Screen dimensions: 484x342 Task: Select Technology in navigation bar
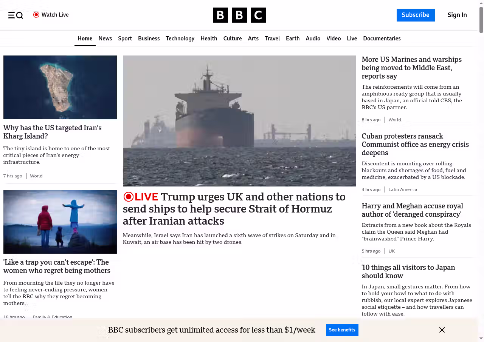tap(180, 39)
